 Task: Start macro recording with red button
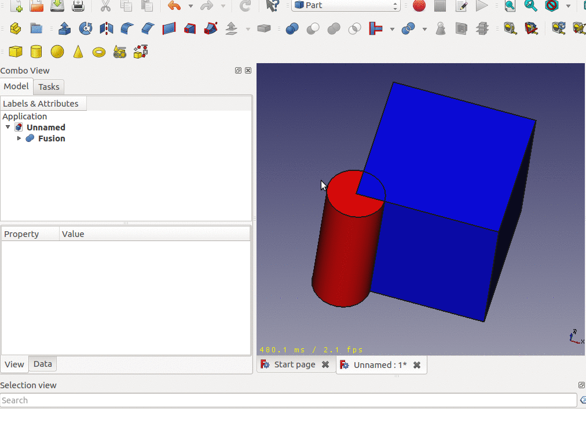tap(419, 6)
